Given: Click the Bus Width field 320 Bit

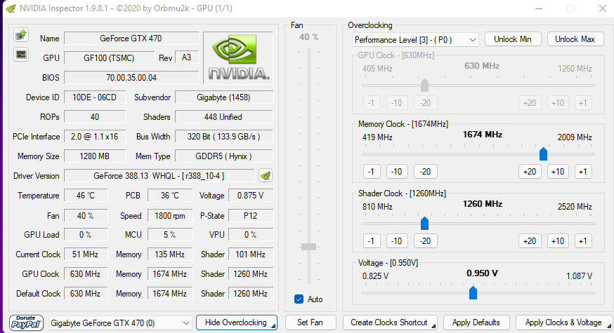Looking at the screenshot, I should (224, 137).
